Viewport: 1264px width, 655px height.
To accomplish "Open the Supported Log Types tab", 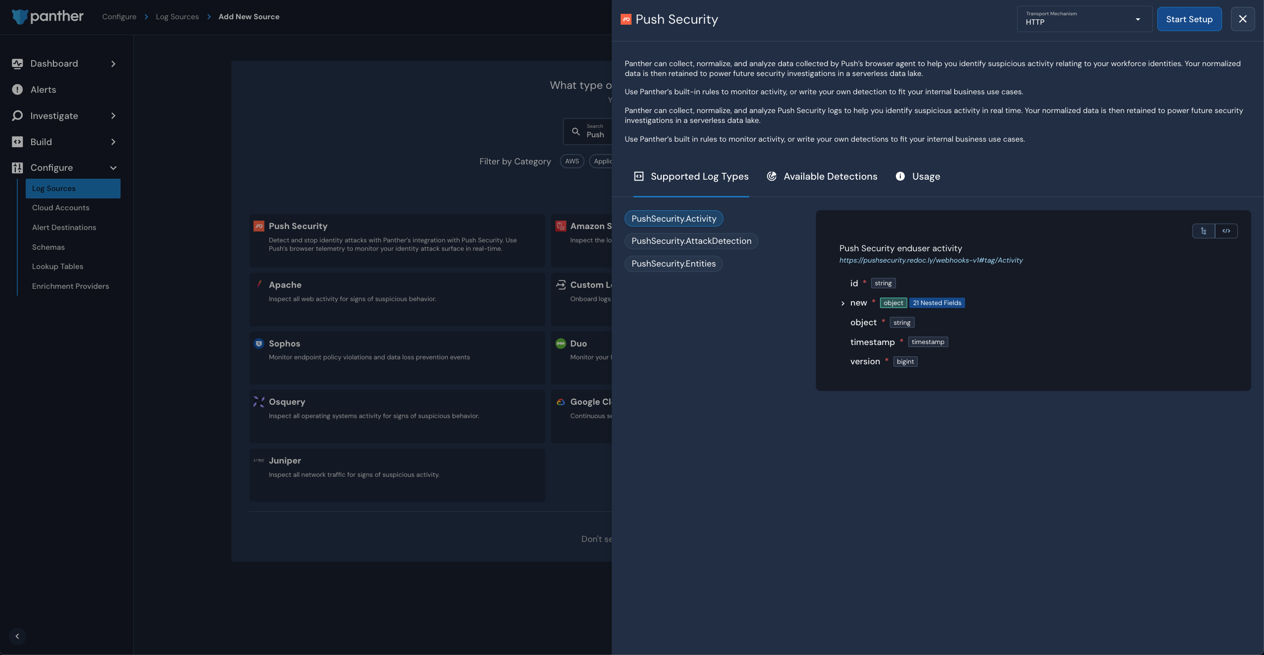I will tap(691, 177).
